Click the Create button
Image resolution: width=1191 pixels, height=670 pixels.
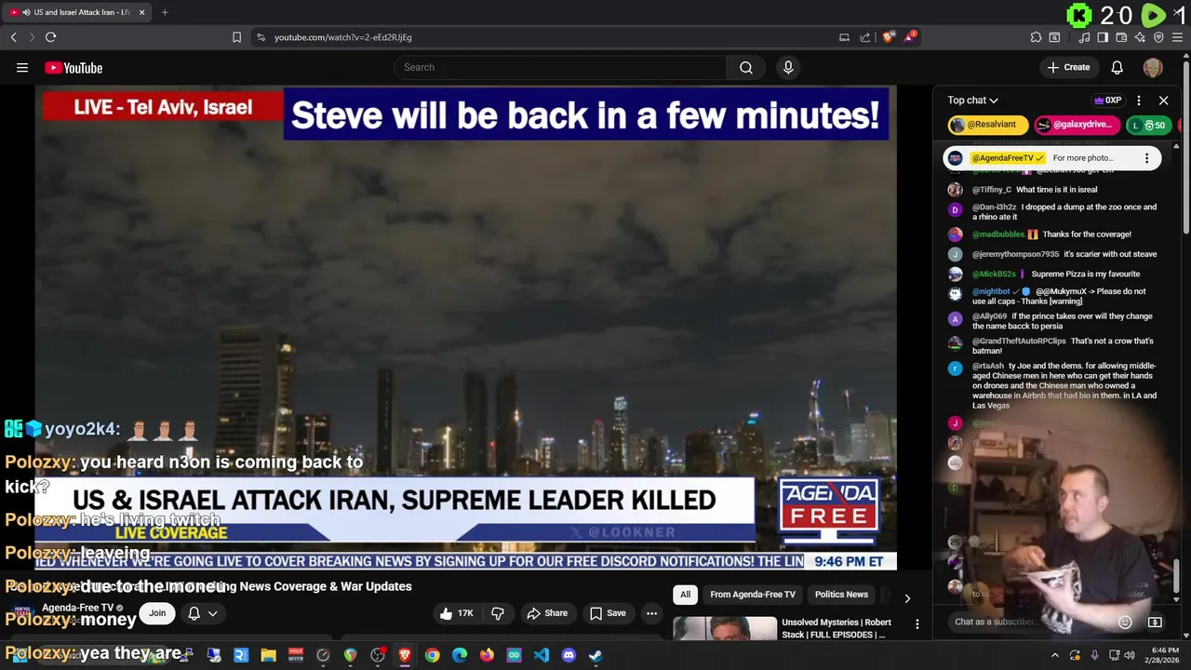pos(1068,67)
